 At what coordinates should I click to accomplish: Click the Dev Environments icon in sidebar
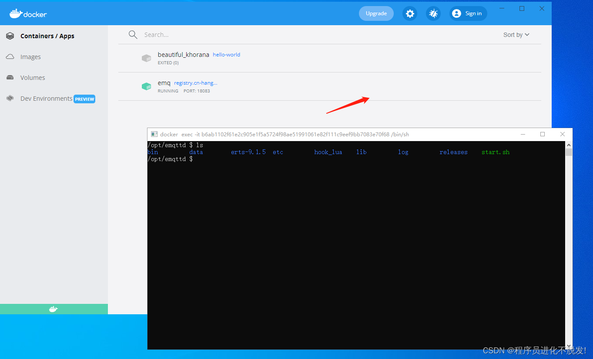pos(10,99)
